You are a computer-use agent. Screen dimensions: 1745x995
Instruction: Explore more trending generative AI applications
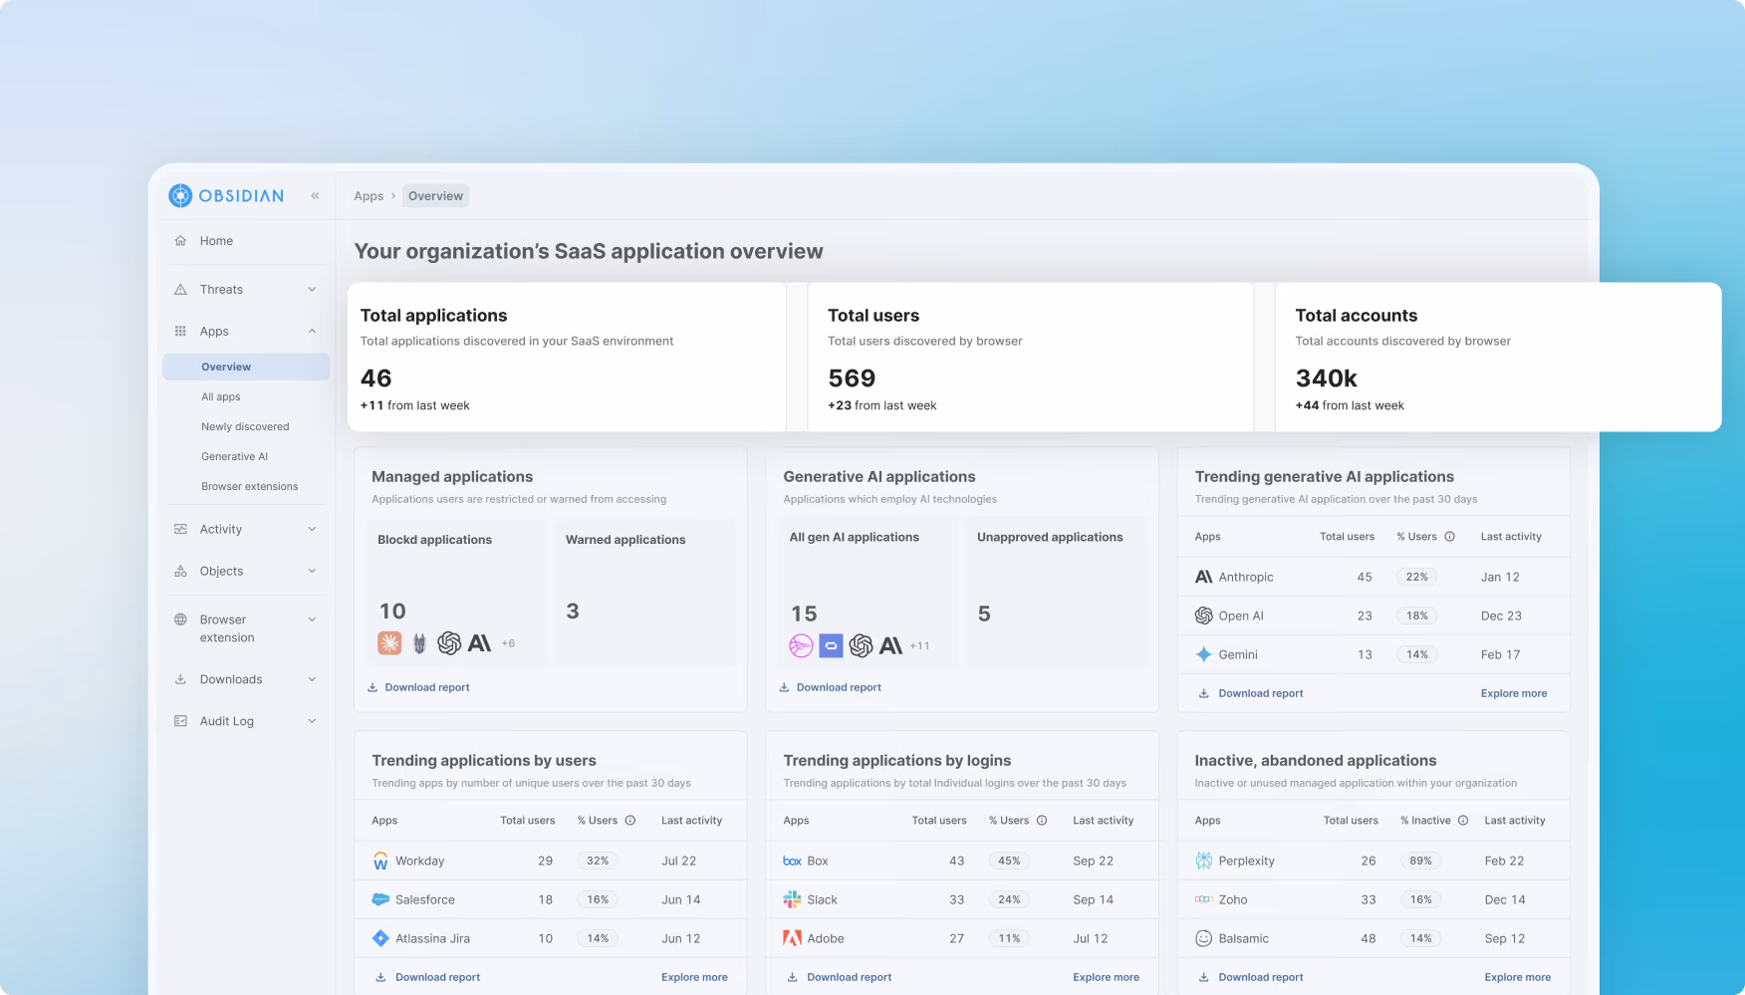click(x=1513, y=693)
